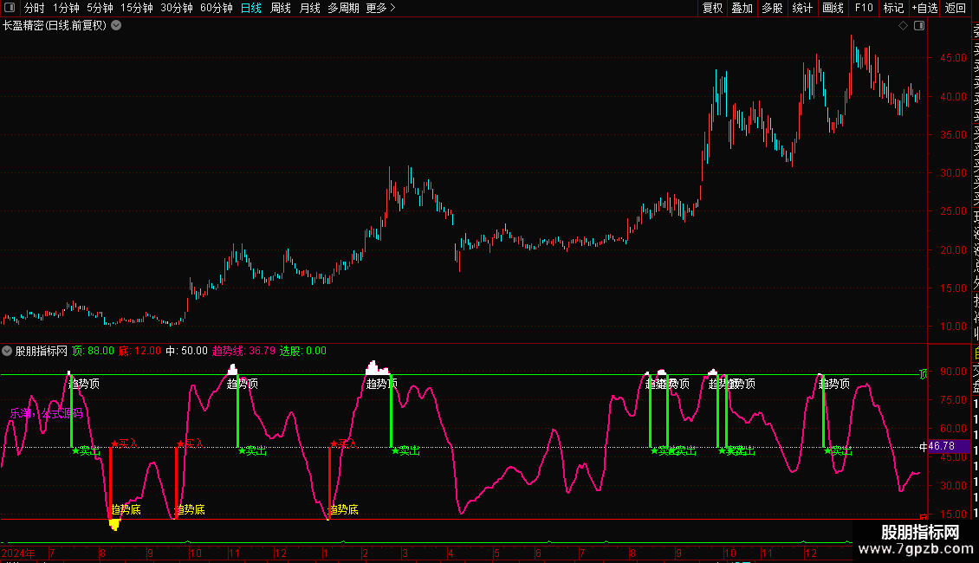Switch to 日线 daily chart

[251, 8]
